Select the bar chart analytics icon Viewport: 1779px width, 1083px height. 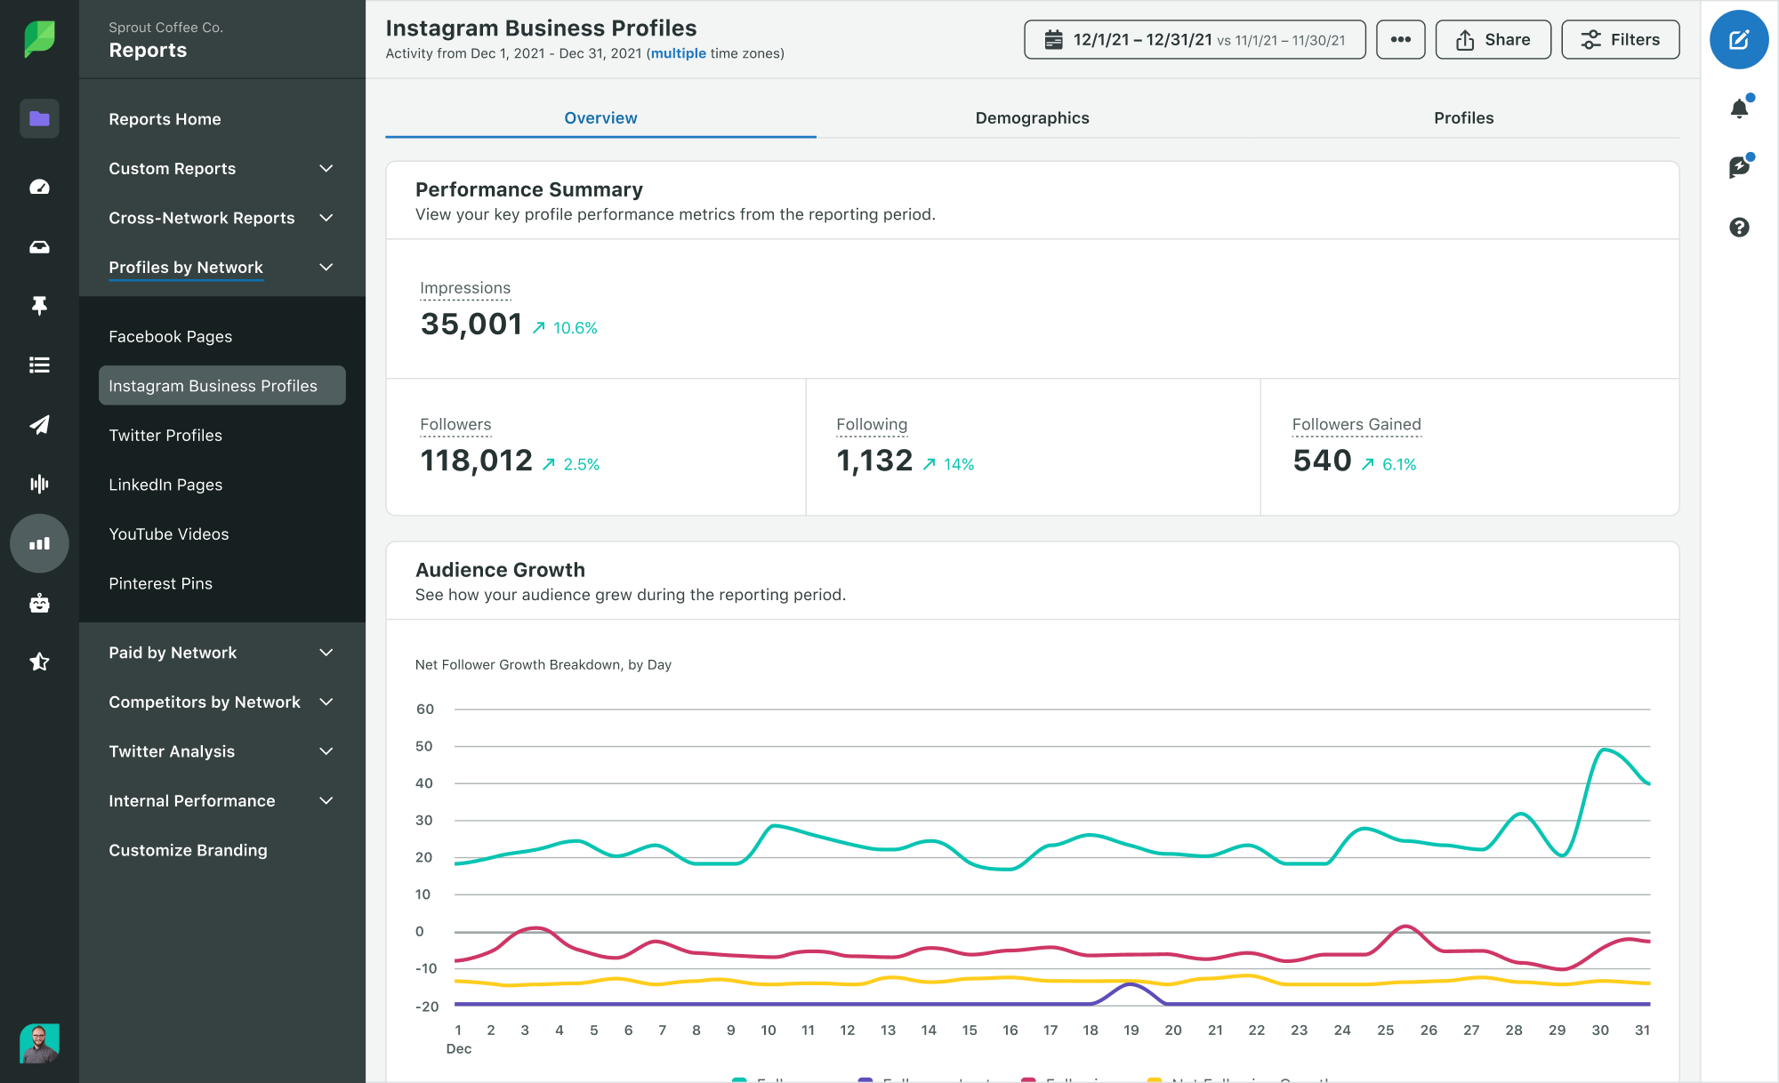(x=38, y=542)
